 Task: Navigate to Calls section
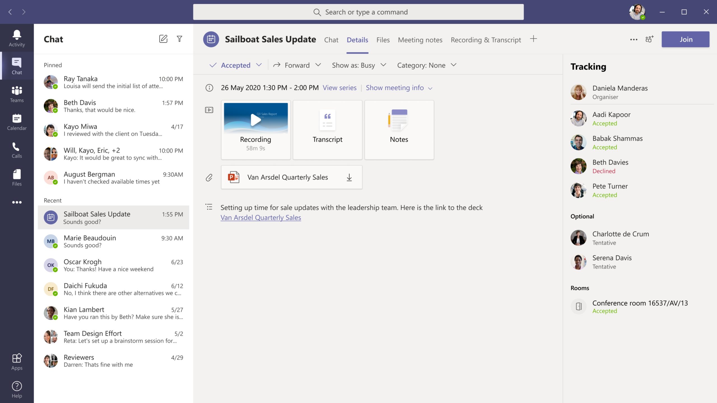pos(17,150)
